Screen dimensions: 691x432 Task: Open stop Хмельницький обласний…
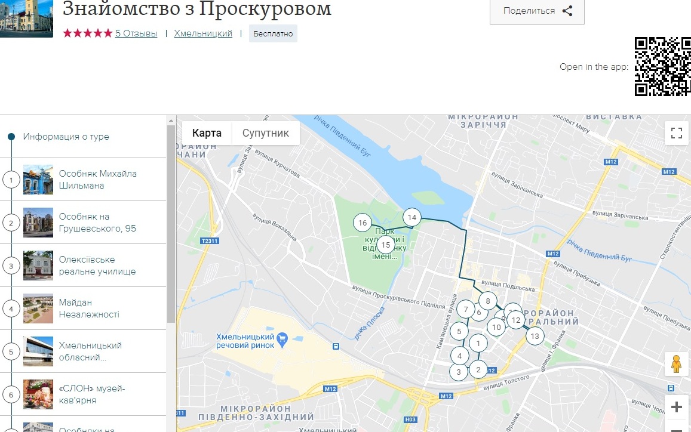[83, 351]
